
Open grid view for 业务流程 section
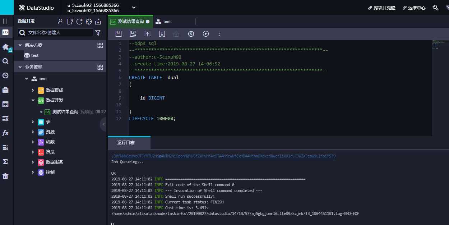(100, 67)
